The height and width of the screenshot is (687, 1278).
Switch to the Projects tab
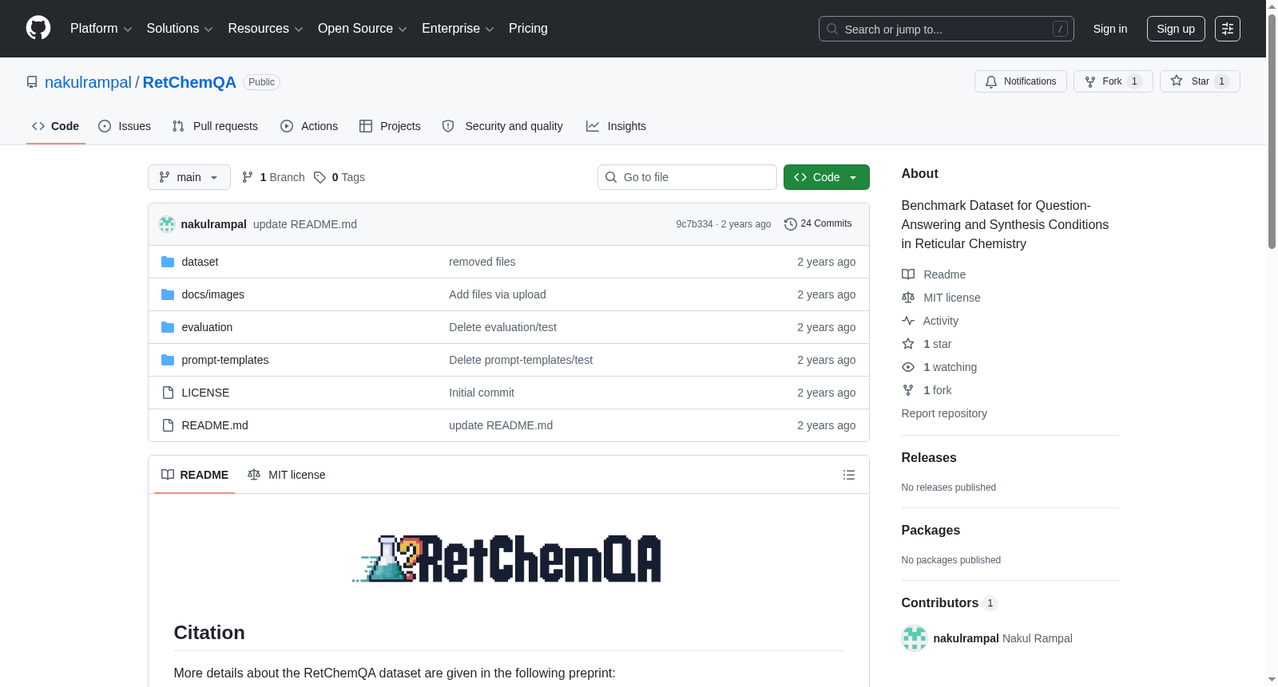(x=390, y=126)
